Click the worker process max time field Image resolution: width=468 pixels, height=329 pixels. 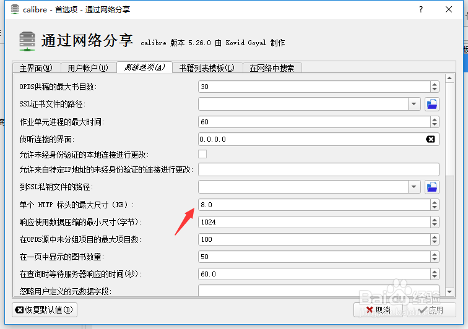(x=314, y=122)
